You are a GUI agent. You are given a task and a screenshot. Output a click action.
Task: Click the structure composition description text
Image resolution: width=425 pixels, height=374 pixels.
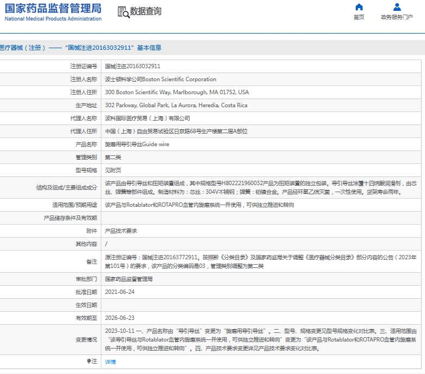click(x=261, y=187)
